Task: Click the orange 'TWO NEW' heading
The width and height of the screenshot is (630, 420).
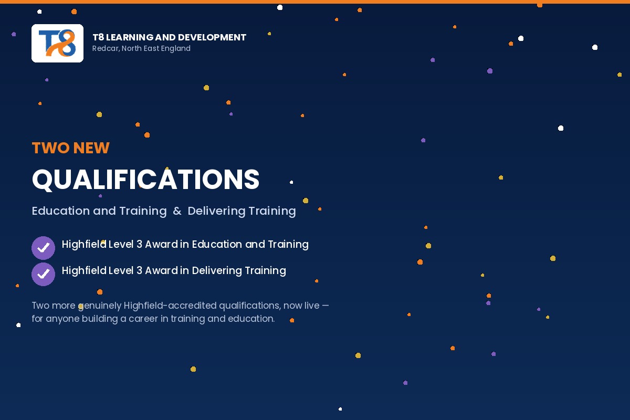Action: (x=70, y=148)
